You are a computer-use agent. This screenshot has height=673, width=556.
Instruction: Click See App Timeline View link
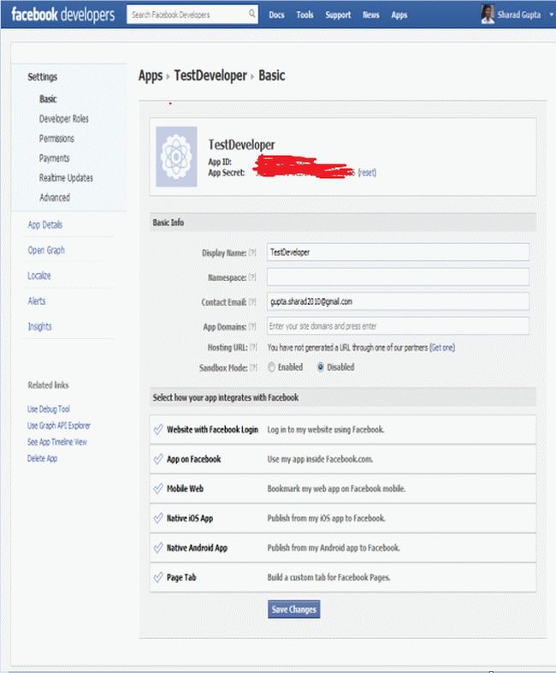click(57, 442)
